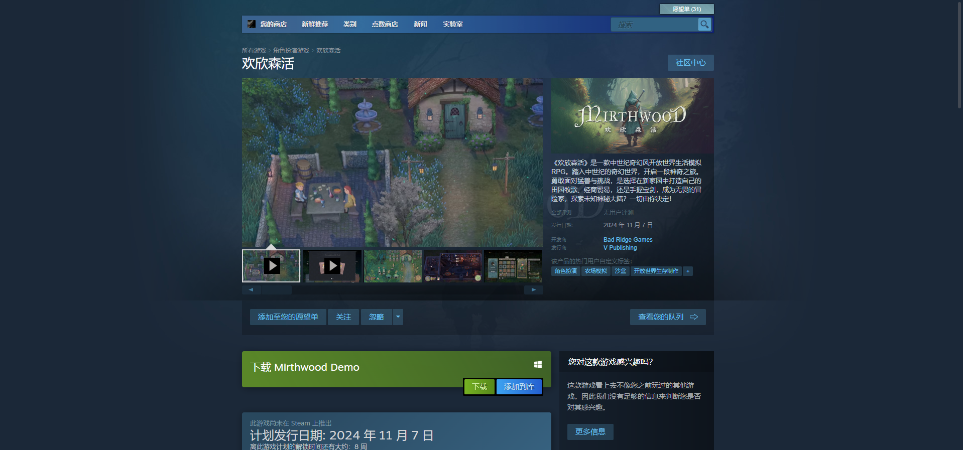Select the third screenshot thumbnail
The height and width of the screenshot is (450, 963).
tap(393, 266)
